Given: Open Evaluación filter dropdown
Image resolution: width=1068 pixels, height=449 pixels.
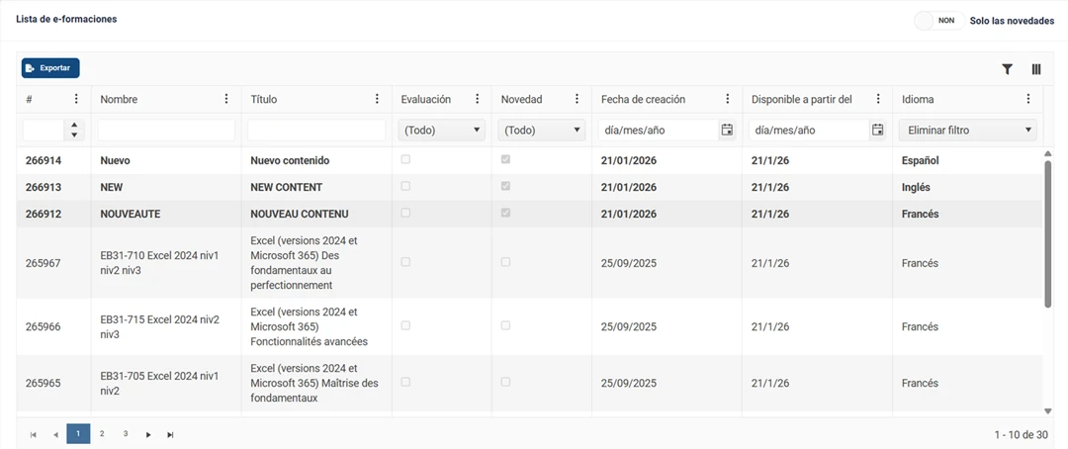Looking at the screenshot, I should [x=441, y=131].
